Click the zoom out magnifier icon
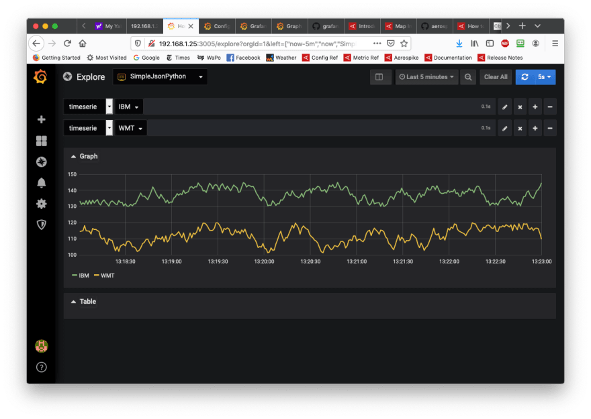 coord(468,77)
